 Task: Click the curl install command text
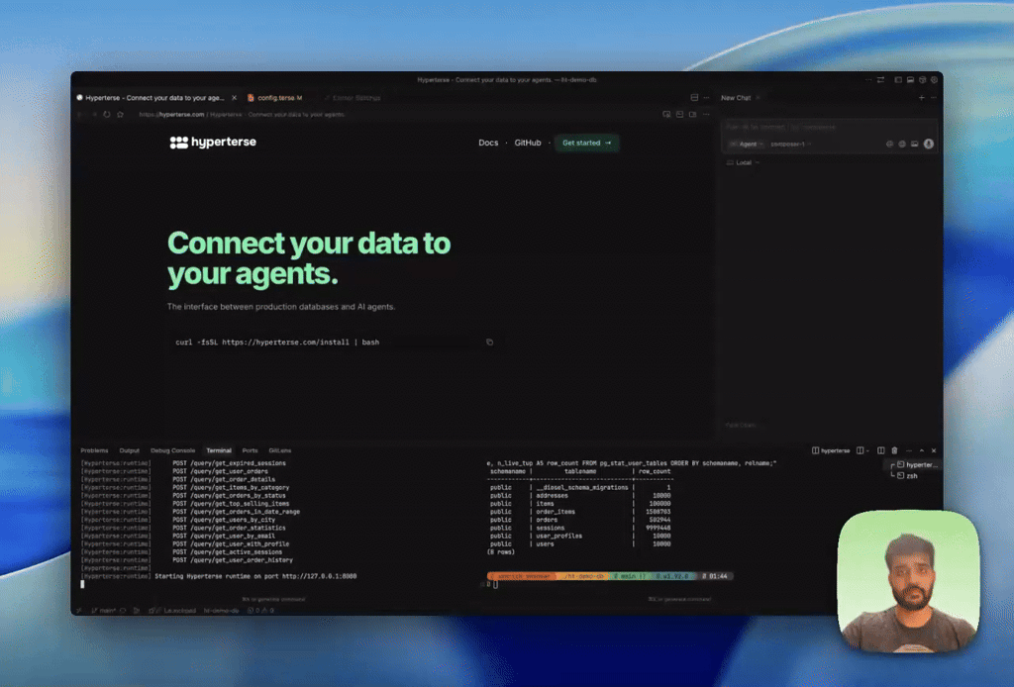pos(277,342)
